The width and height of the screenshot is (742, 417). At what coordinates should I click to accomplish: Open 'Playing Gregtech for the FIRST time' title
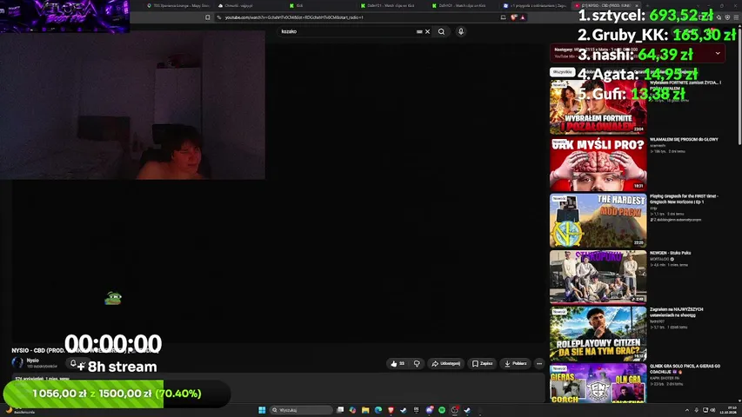point(684,199)
